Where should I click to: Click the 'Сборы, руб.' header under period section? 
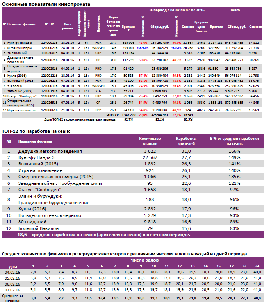[159, 27]
